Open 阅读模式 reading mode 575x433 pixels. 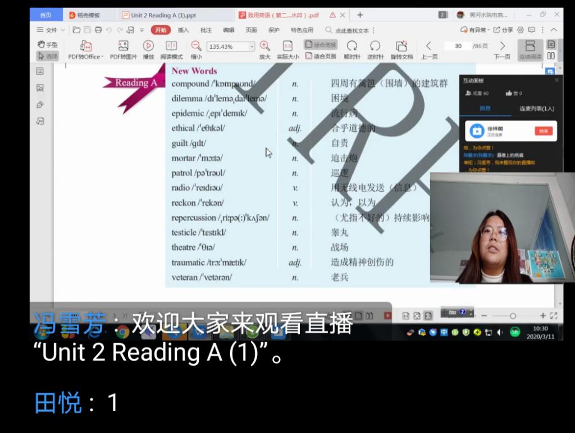coord(171,46)
